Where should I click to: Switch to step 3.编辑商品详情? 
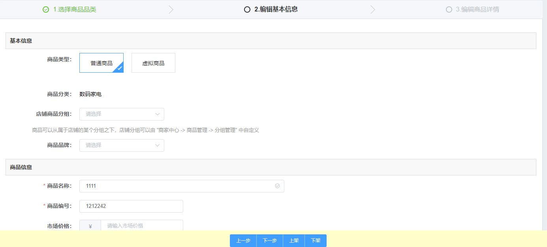coord(477,9)
